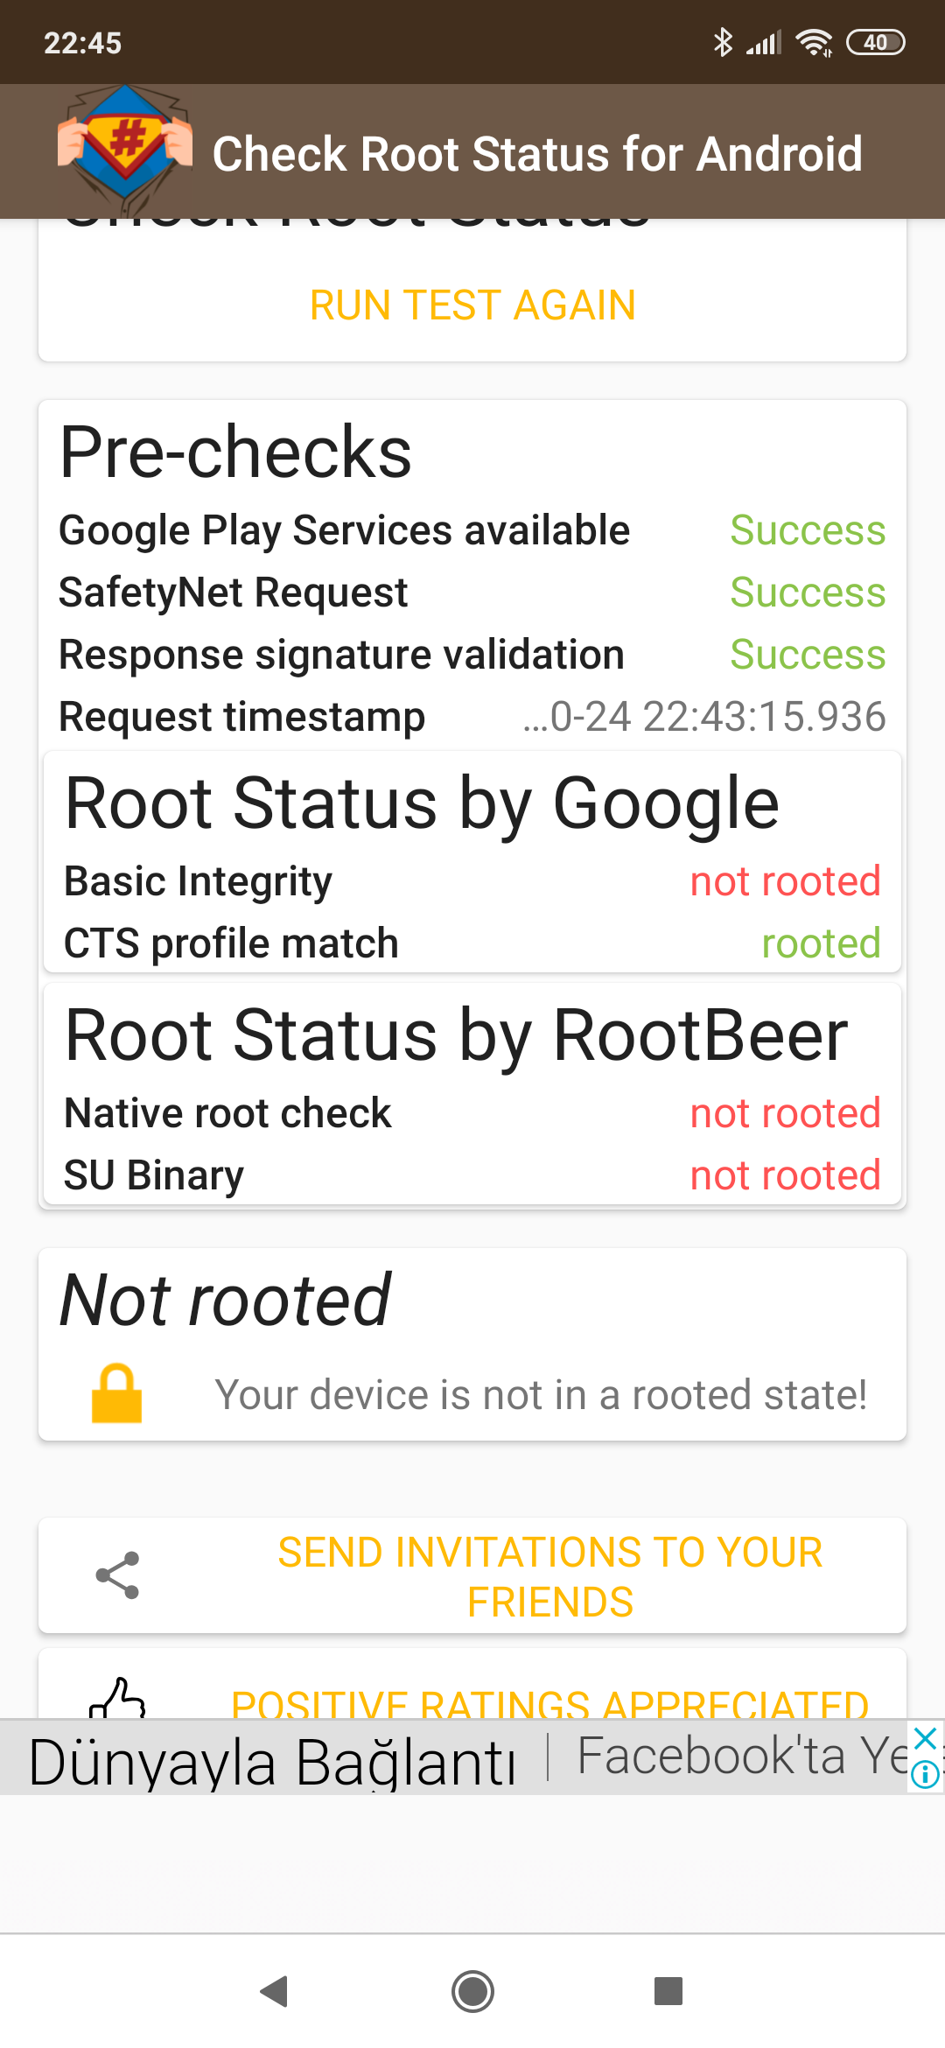Tap the share icon beside invitations
Image resolution: width=945 pixels, height=2048 pixels.
(x=117, y=1575)
